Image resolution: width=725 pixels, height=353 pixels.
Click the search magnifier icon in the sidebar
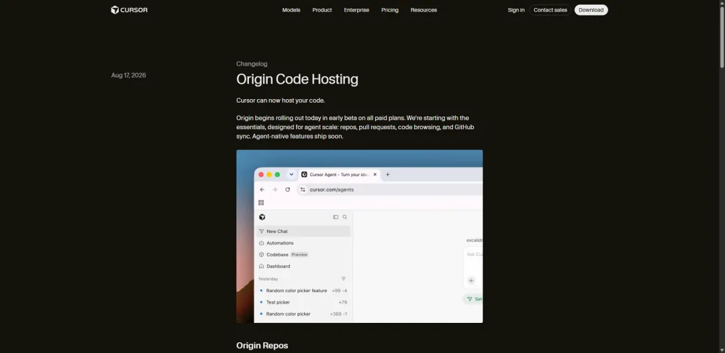tap(344, 217)
